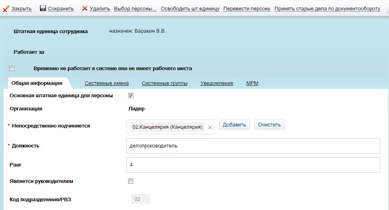Remove the 02.Канцелярия tag with x icon
Screen dimensions: 389x210
click(x=210, y=128)
